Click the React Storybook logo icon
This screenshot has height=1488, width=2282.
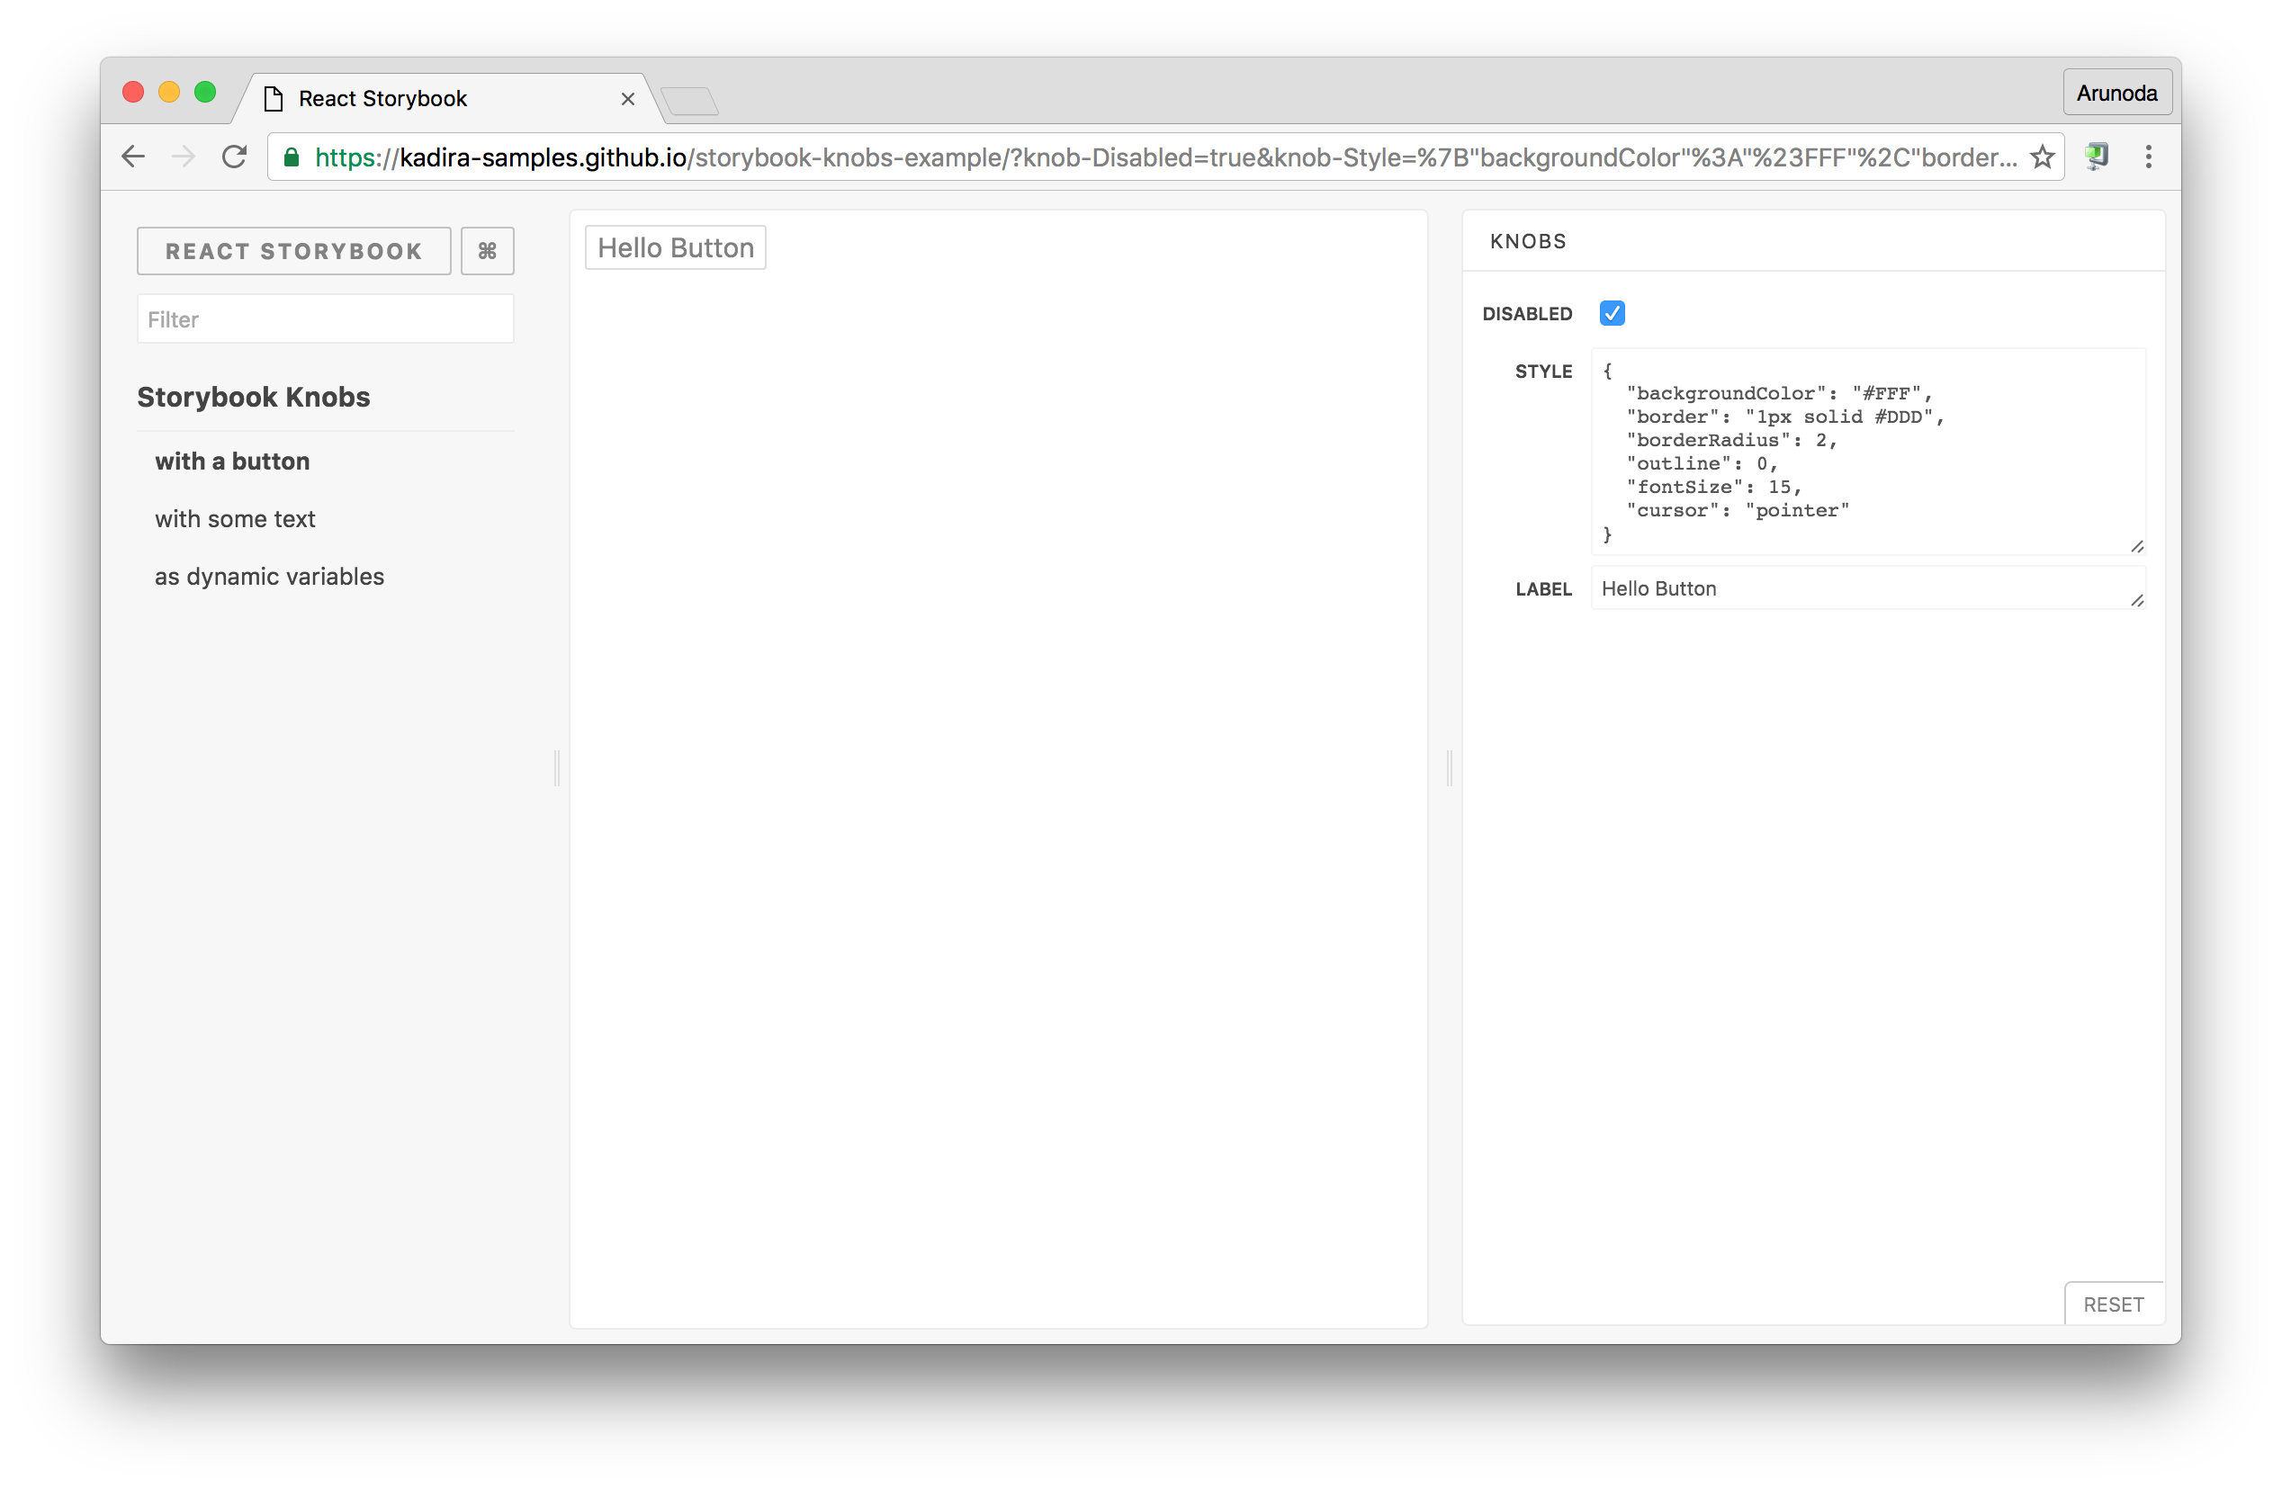click(294, 249)
